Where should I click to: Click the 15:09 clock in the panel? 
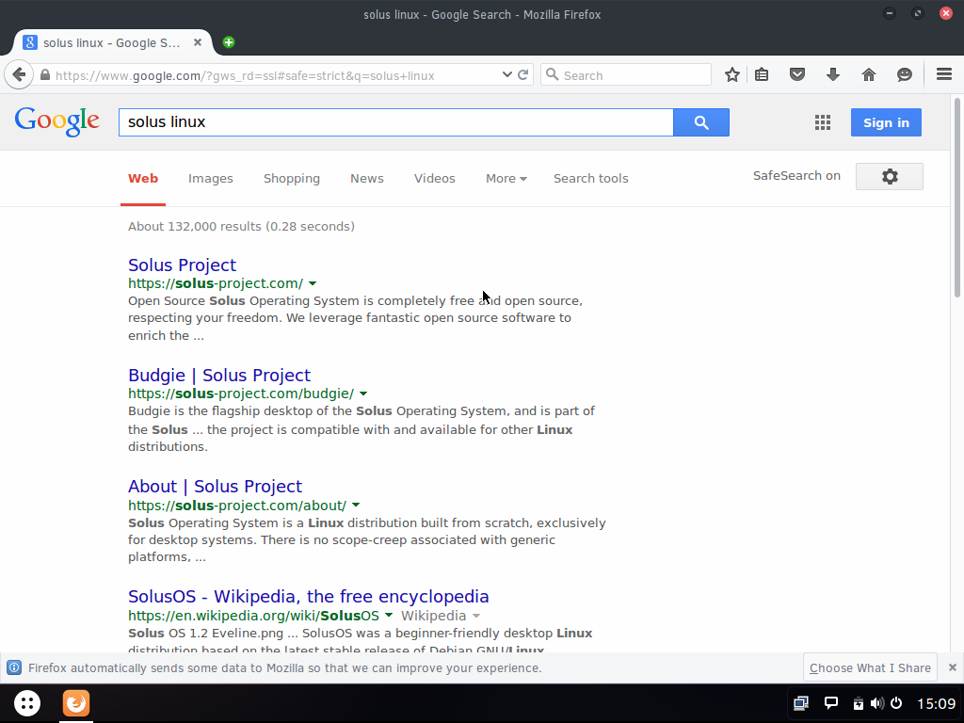[937, 703]
